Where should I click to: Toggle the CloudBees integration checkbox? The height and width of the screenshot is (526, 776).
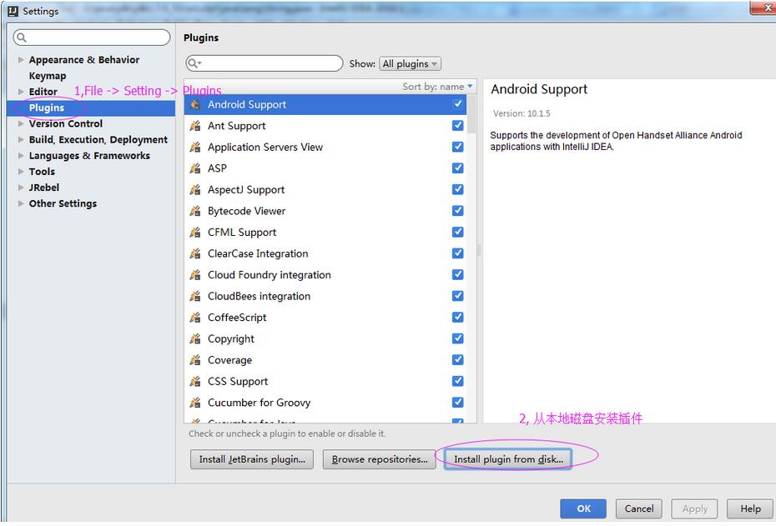[x=458, y=296]
